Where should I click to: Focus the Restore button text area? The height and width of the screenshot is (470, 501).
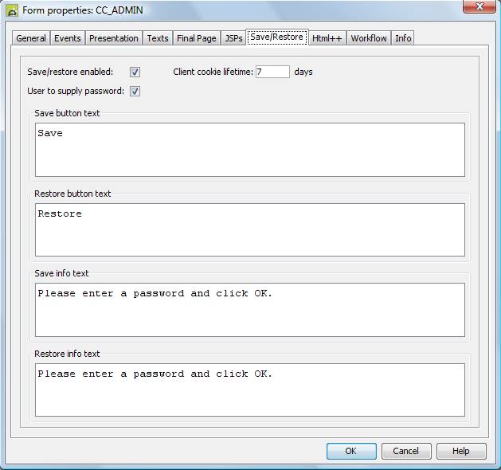click(249, 229)
